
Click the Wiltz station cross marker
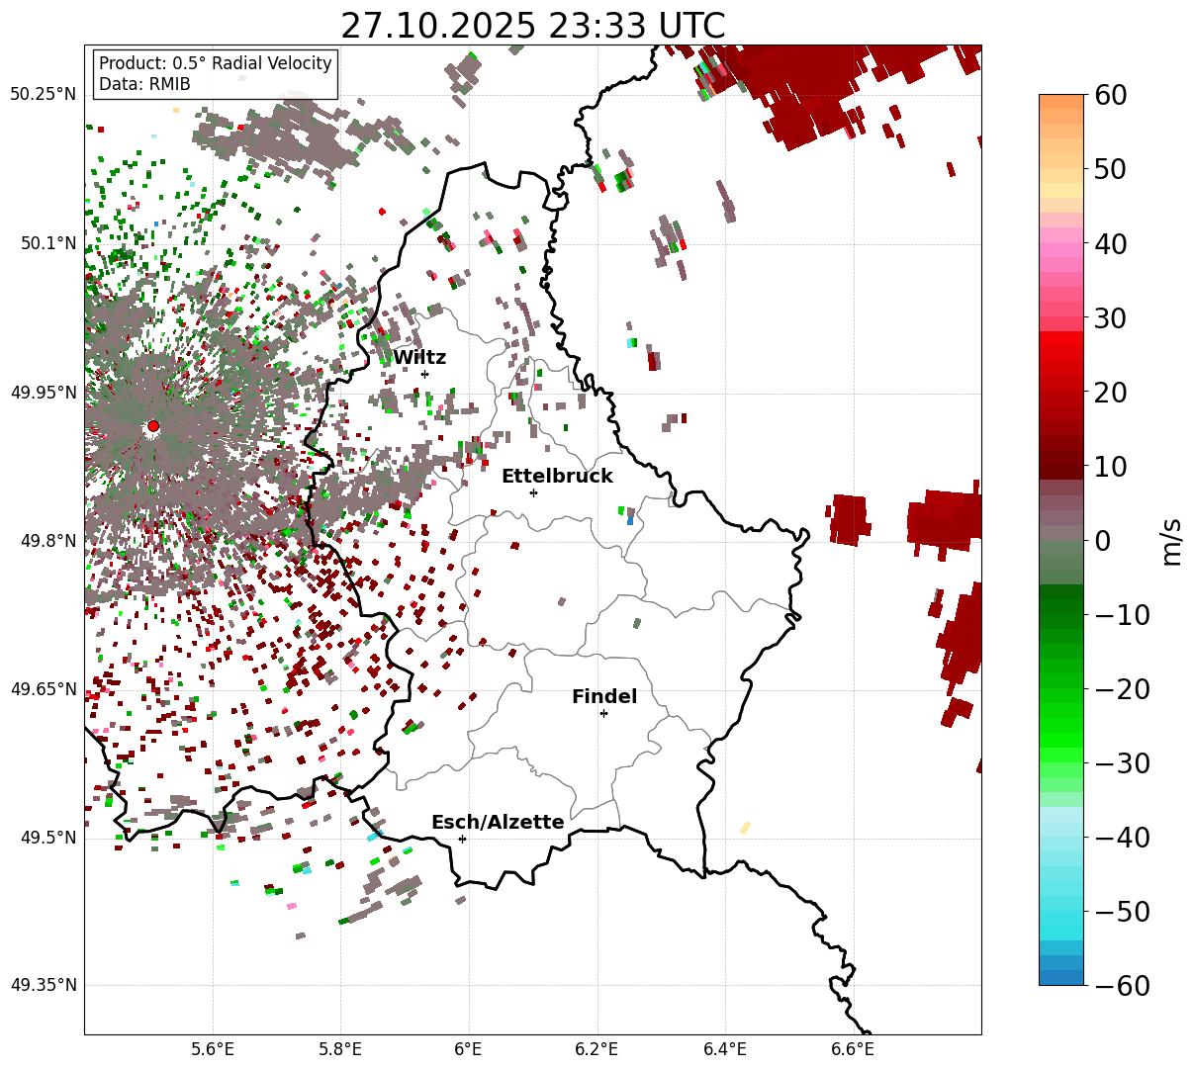(424, 374)
